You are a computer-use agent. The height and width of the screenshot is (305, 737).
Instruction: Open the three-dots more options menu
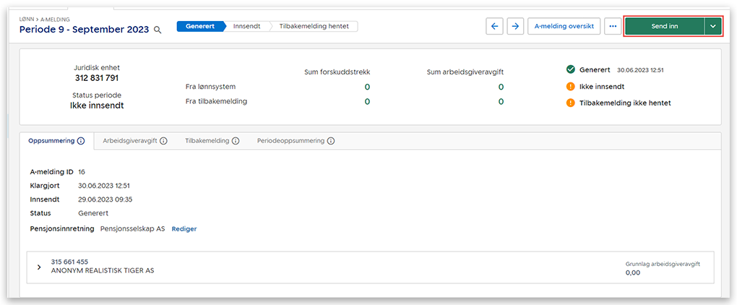click(x=613, y=26)
